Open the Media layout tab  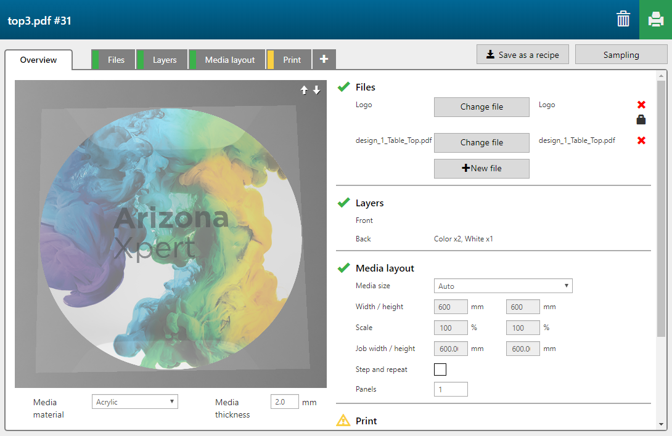(x=227, y=60)
